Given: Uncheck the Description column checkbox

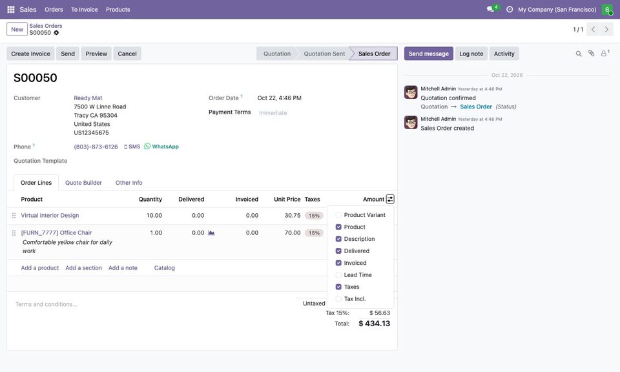Looking at the screenshot, I should click(338, 239).
